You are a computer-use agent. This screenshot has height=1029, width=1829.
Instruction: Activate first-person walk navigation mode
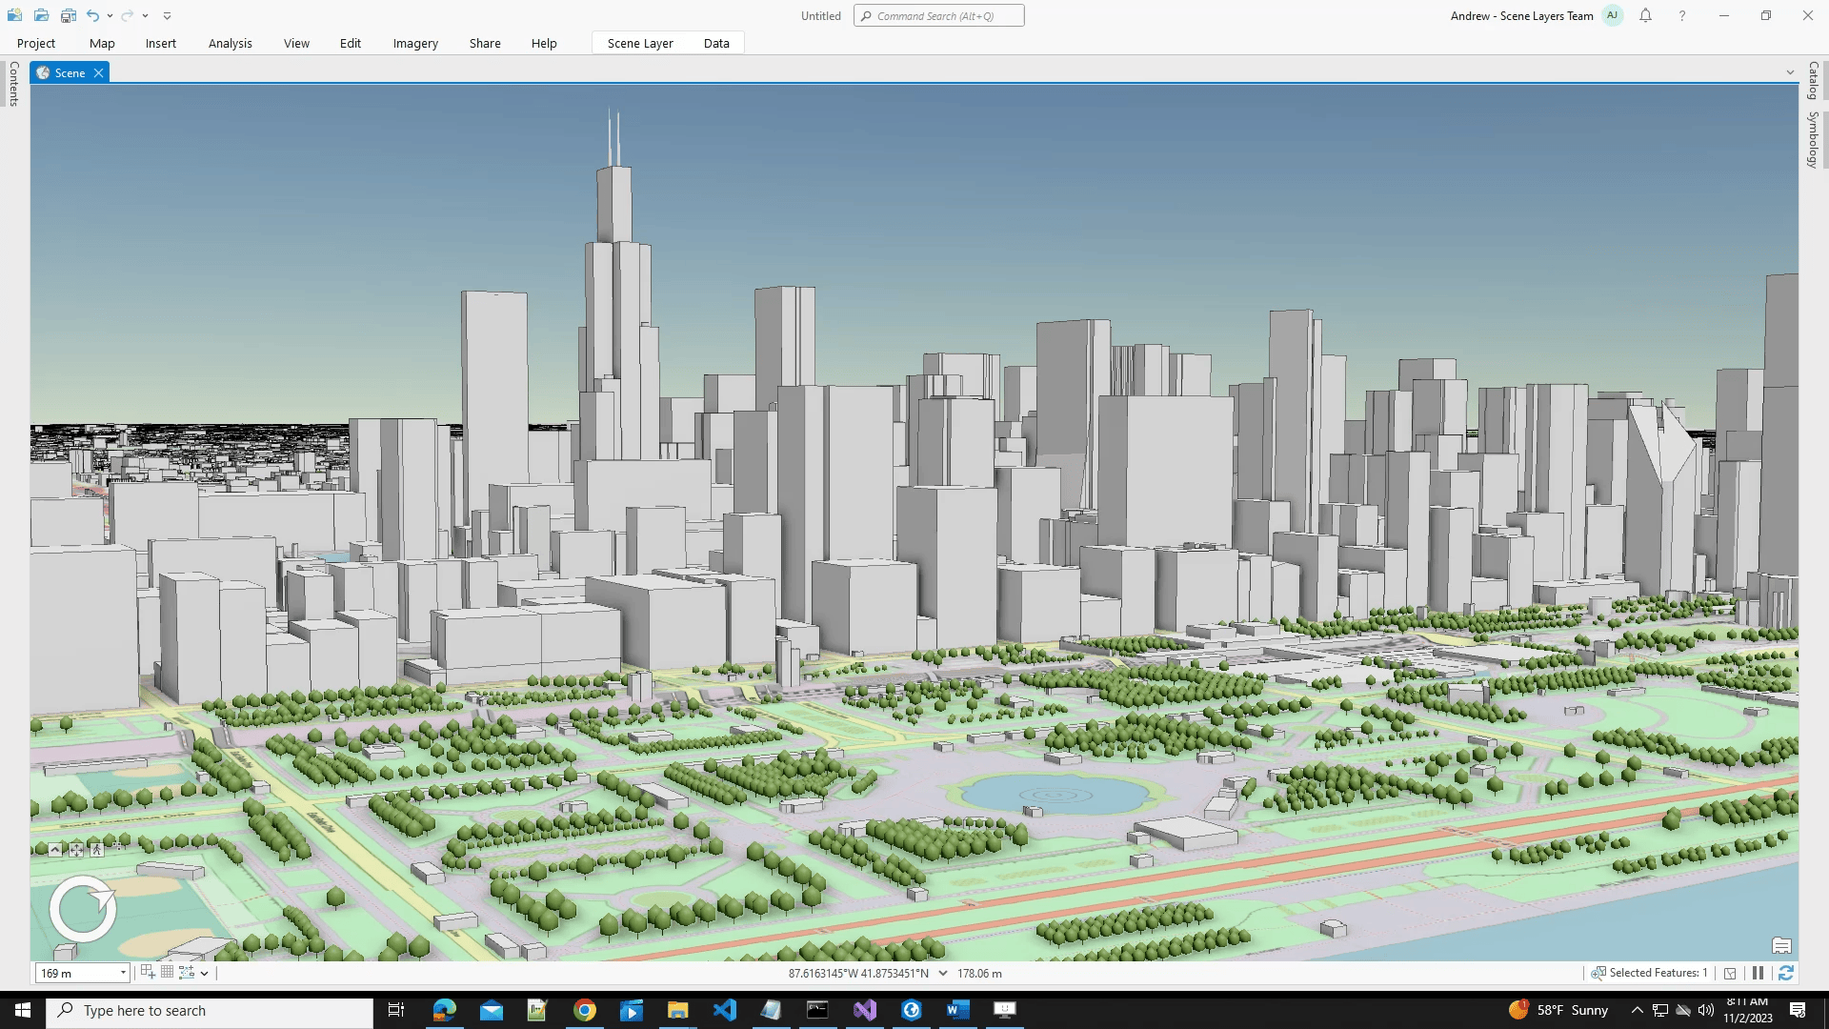pyautogui.click(x=97, y=850)
